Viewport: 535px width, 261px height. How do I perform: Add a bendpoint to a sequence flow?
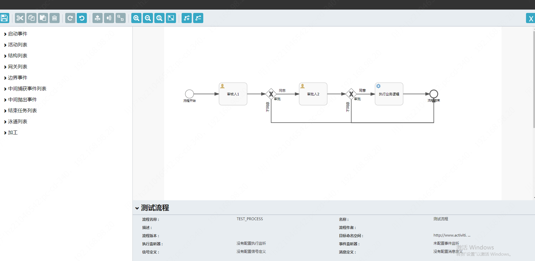187,18
